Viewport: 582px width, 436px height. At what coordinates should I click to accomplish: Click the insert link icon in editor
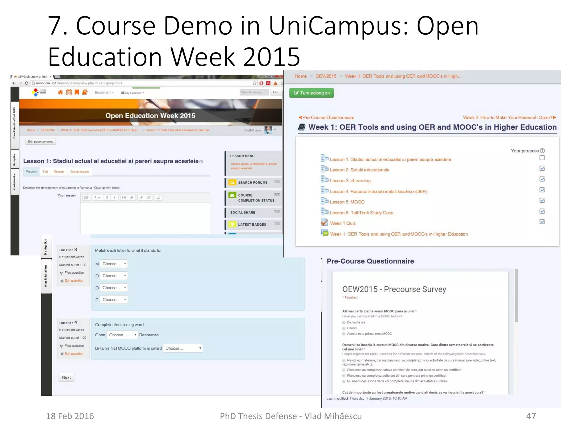(x=141, y=198)
